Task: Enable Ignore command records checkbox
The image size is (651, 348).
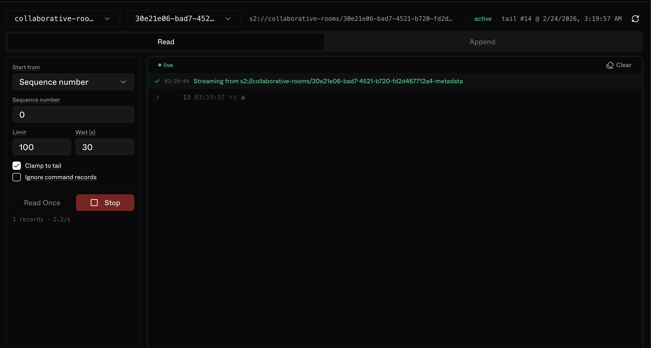Action: click(x=17, y=177)
